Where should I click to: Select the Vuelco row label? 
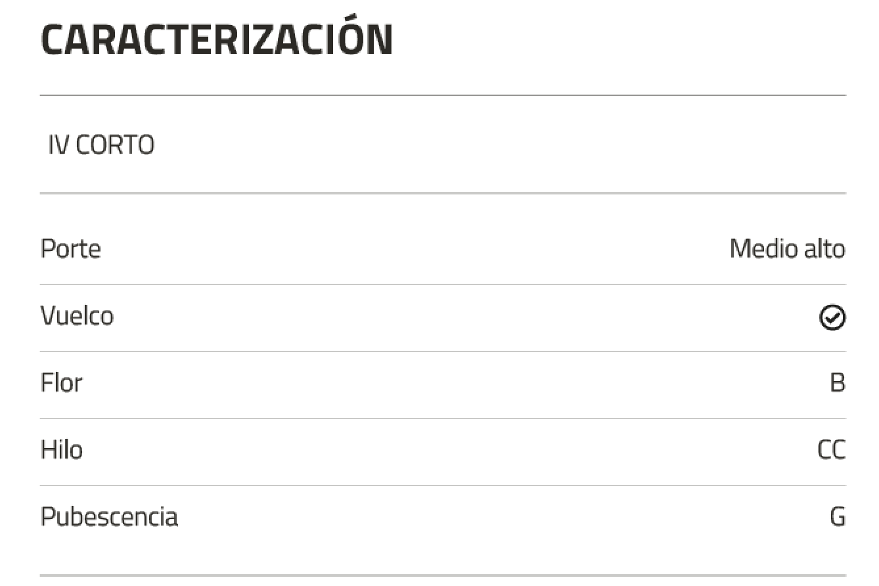pos(77,317)
